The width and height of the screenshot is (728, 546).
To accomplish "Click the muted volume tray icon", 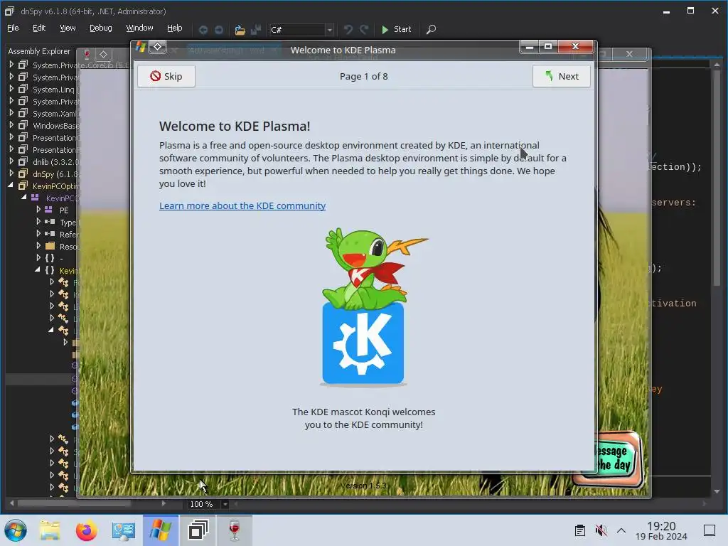I will (601, 530).
